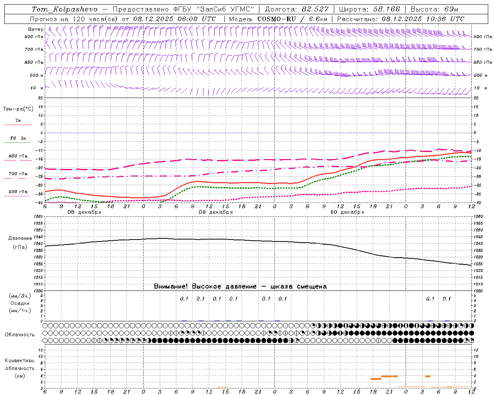This screenshot has width=494, height=395.
Task: Click the (гПа) unit label under Давление
Action: [x=20, y=247]
